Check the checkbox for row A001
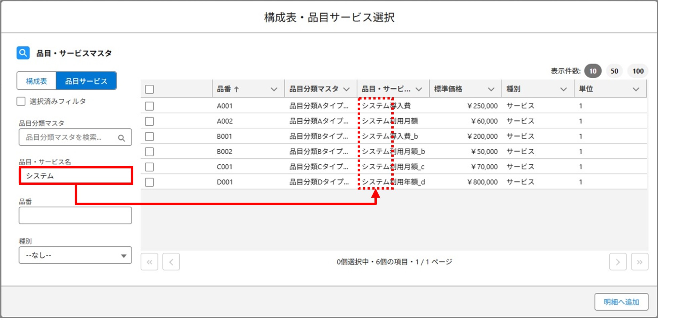This screenshot has height=320, width=682. [x=149, y=105]
